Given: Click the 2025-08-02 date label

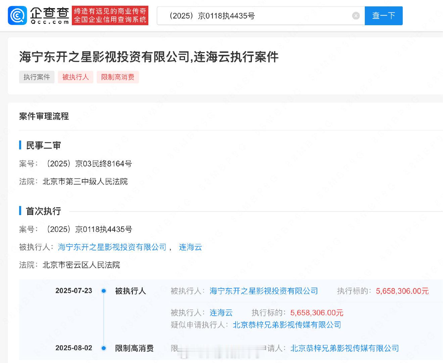Looking at the screenshot, I should 74,348.
